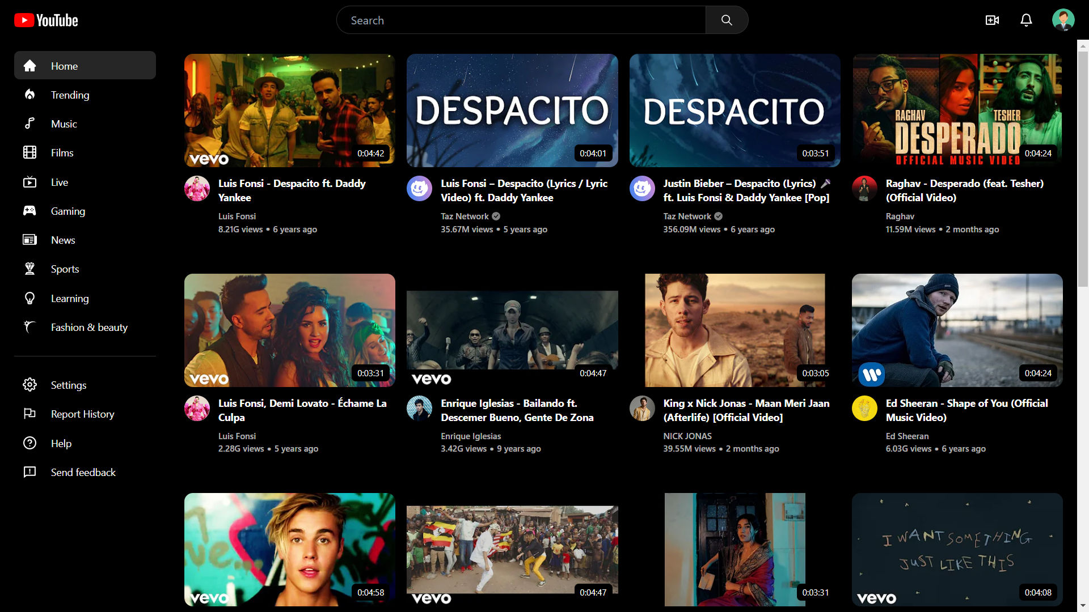Click the Sports trophy icon

[30, 269]
